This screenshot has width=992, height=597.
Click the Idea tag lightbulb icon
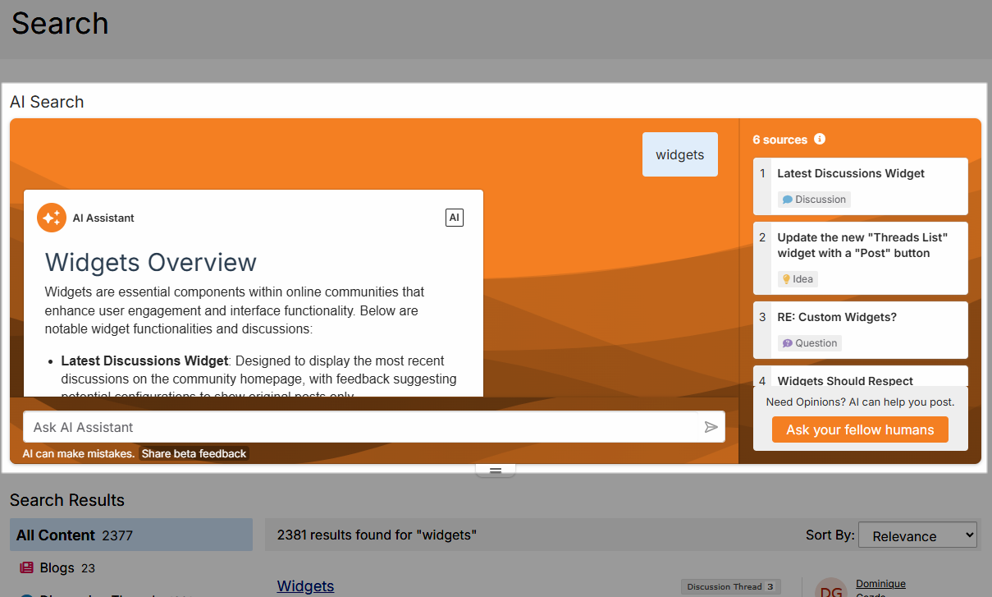[x=786, y=279]
